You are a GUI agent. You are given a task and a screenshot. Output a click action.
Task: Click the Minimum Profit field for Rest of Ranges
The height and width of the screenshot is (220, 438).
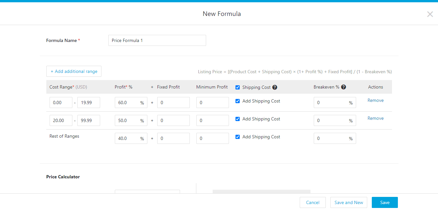pos(212,138)
